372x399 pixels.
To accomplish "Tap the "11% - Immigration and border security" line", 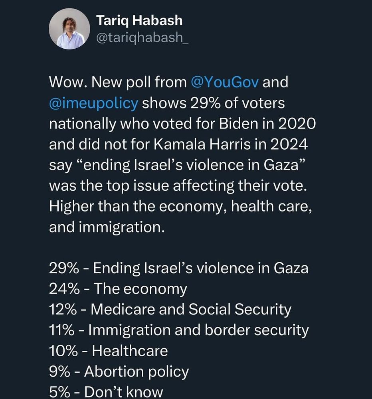I will tap(178, 331).
